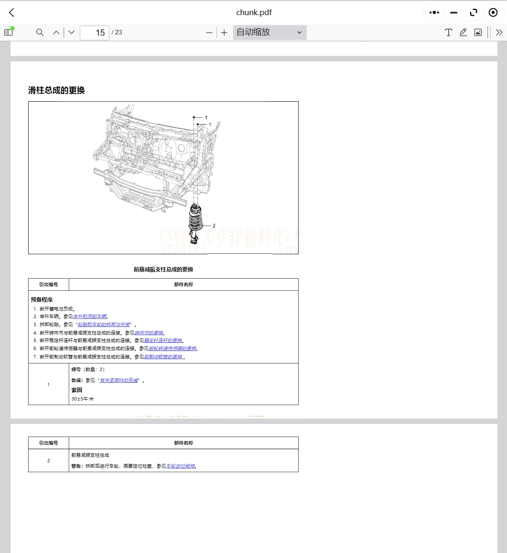Image resolution: width=507 pixels, height=553 pixels.
Task: Open the insert image annotation tool
Action: tap(478, 32)
